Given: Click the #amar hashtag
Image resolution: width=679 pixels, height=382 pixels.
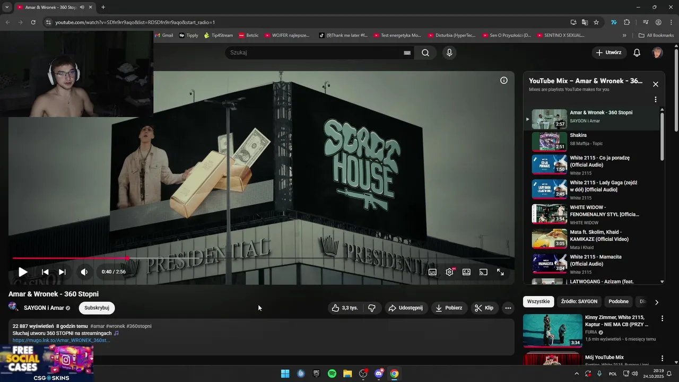Looking at the screenshot, I should (x=97, y=326).
